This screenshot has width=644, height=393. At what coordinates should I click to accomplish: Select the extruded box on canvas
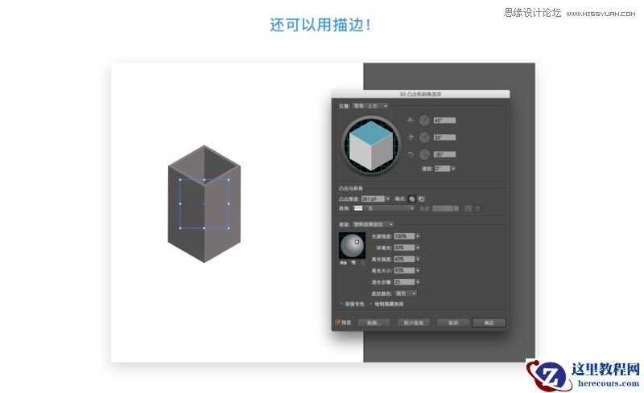point(204,204)
